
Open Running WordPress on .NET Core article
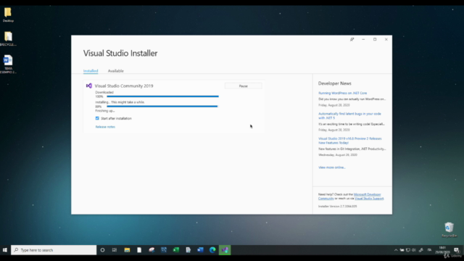pos(342,93)
